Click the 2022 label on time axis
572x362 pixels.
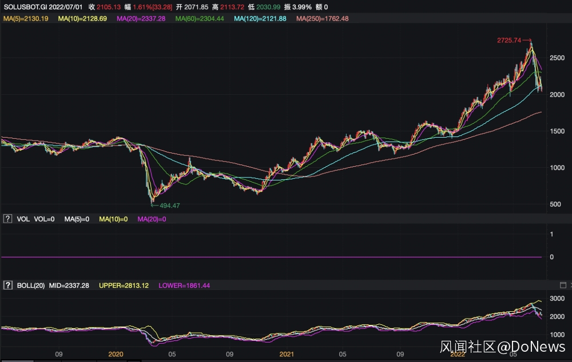(458, 354)
